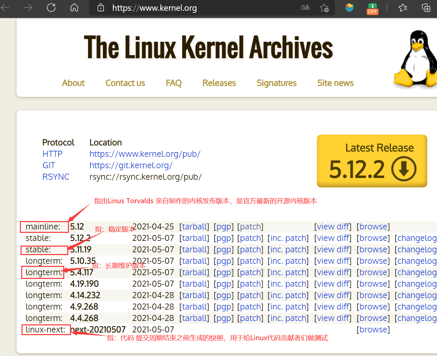
Task: Add this page to favorites
Action: (324, 8)
